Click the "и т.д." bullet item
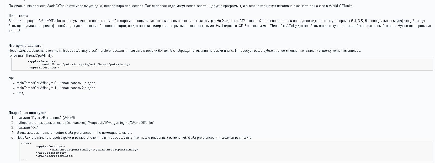The image size is (435, 163). pyautogui.click(x=20, y=93)
